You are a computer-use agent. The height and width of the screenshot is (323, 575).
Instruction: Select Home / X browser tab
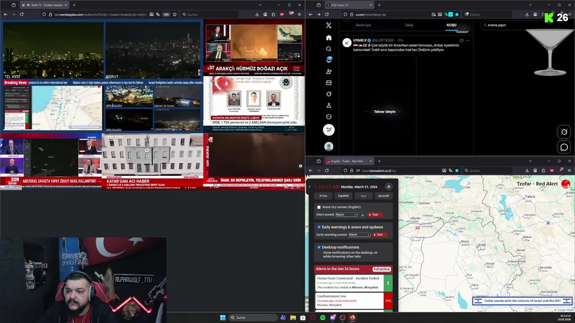(x=349, y=5)
